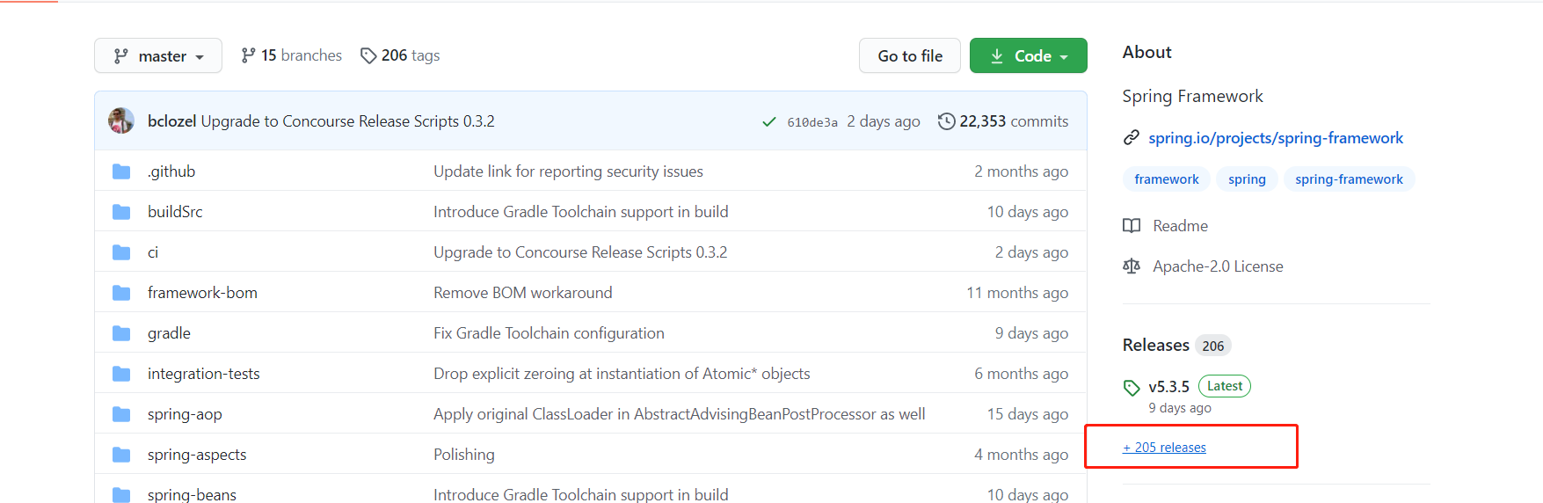Viewport: 1543px width, 503px height.
Task: Click the green build status checkmark
Action: 769,121
